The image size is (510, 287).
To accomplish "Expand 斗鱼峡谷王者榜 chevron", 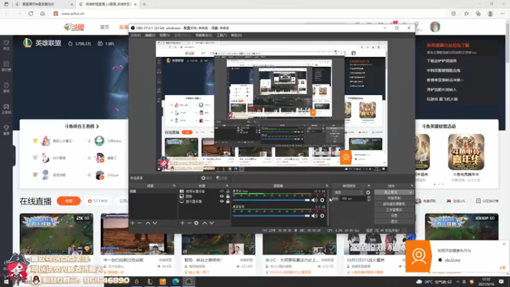I will pos(98,126).
